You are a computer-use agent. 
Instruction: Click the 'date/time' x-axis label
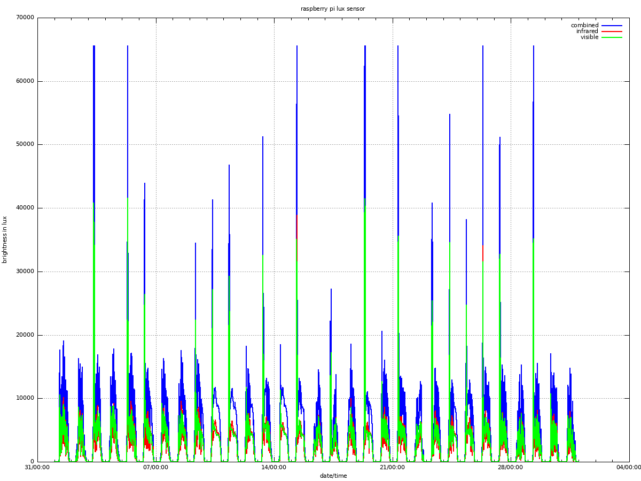tap(333, 476)
